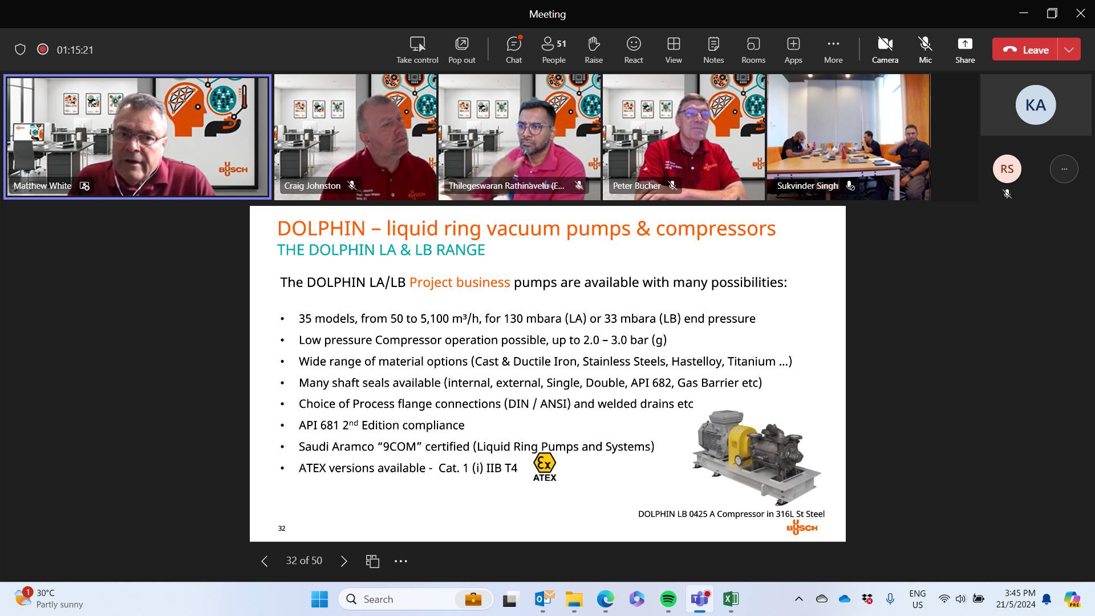Open meeting Notes
Viewport: 1095px width, 616px height.
pyautogui.click(x=713, y=50)
